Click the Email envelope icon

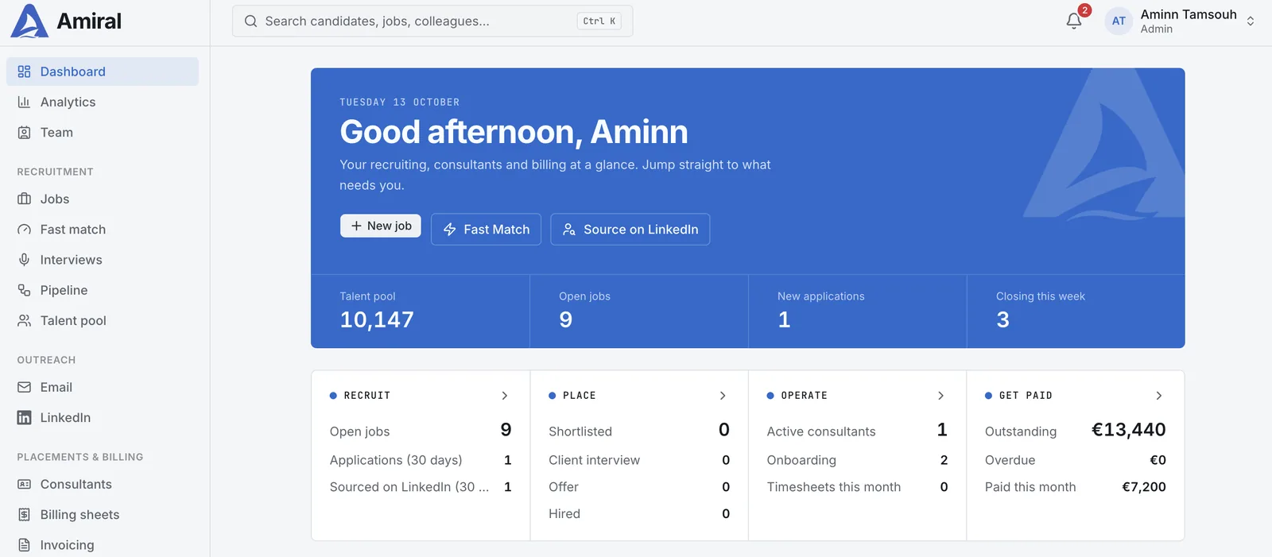(x=25, y=387)
